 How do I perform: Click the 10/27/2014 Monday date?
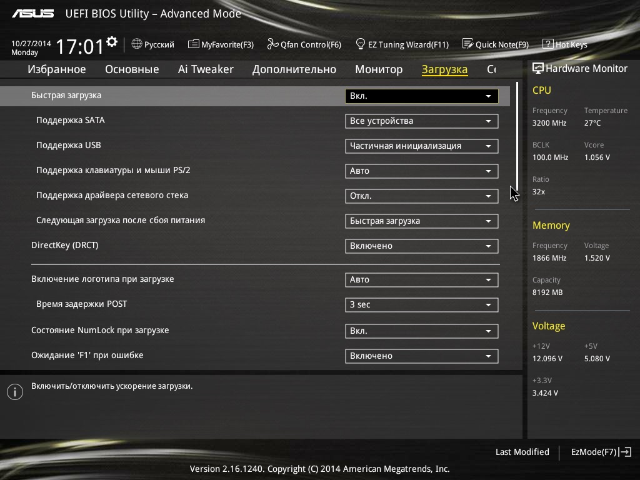(31, 47)
